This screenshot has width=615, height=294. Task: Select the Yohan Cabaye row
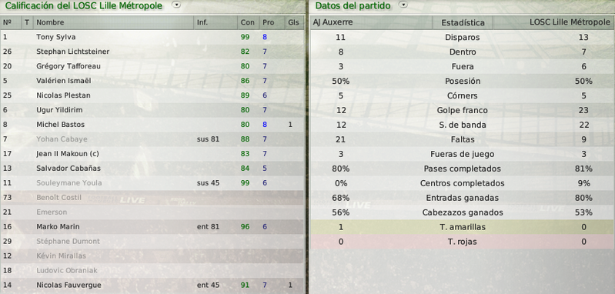[x=152, y=139]
